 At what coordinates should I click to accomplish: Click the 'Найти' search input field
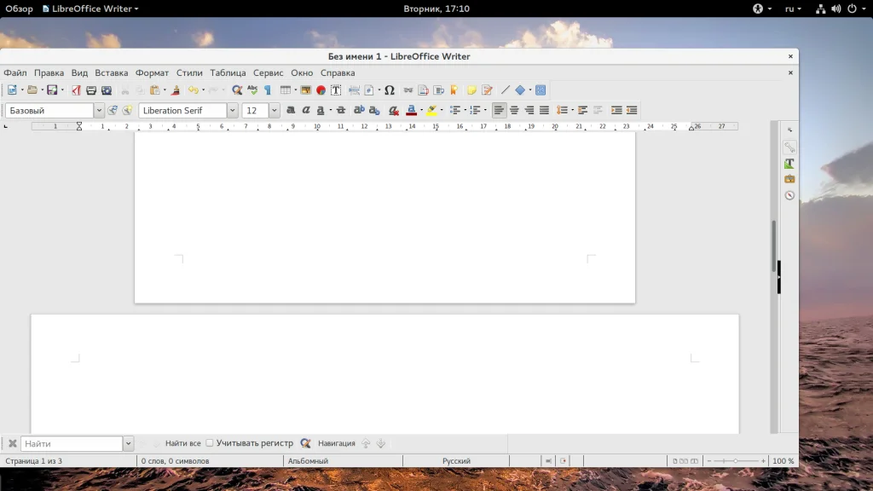[x=72, y=444]
